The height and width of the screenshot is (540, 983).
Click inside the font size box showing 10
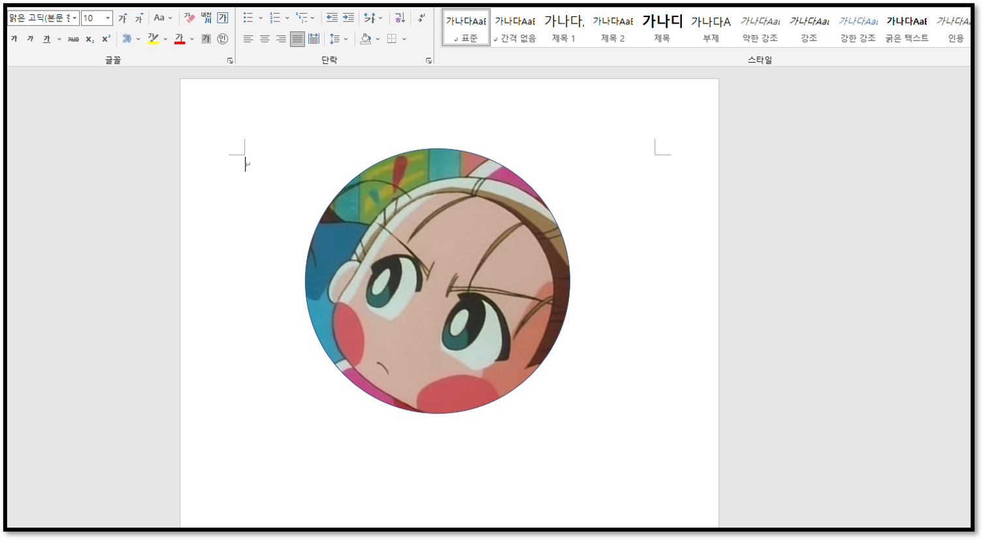(x=92, y=18)
